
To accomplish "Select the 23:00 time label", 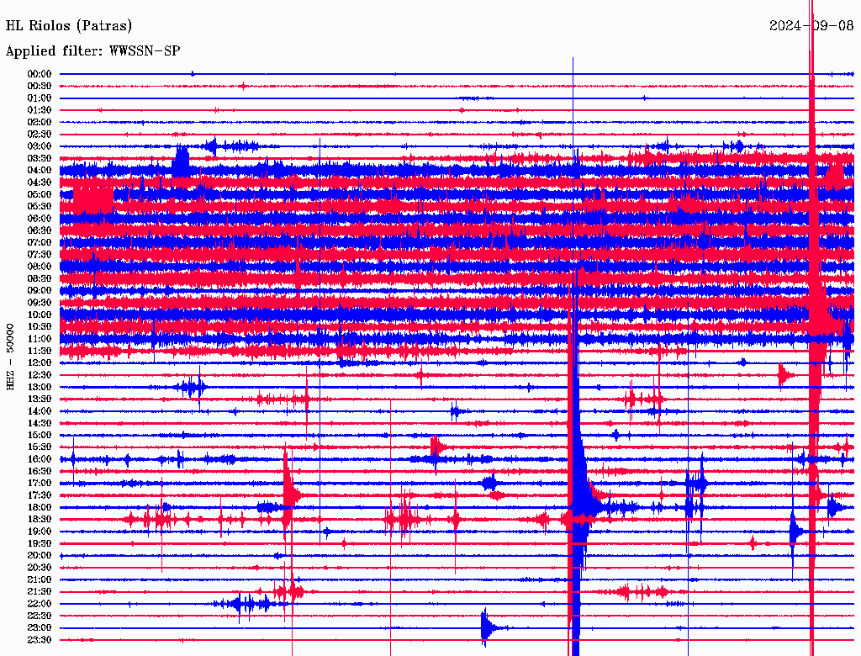I will coord(40,628).
